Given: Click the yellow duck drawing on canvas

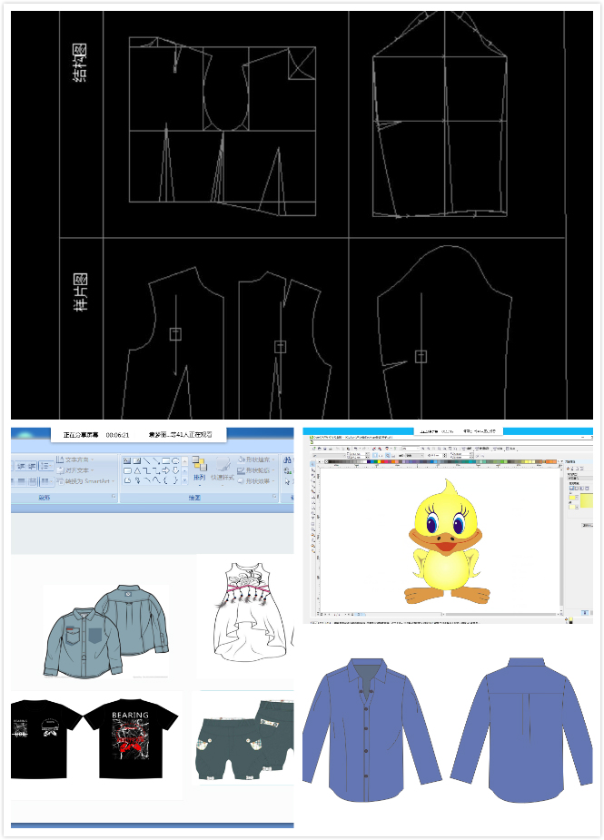Looking at the screenshot, I should [447, 542].
